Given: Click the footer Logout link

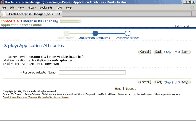Looking at the screenshot, I should (x=131, y=89).
